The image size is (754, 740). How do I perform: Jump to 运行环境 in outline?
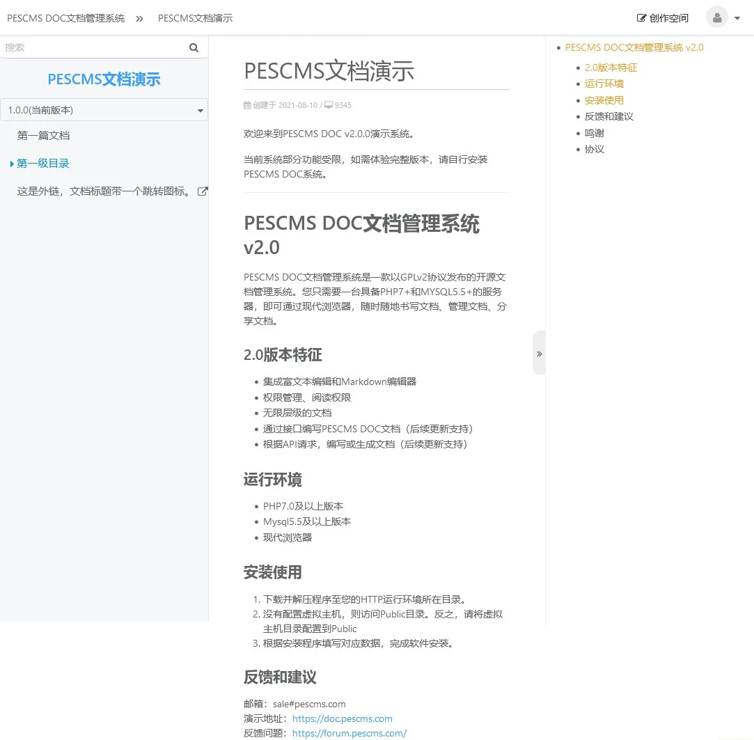(604, 84)
